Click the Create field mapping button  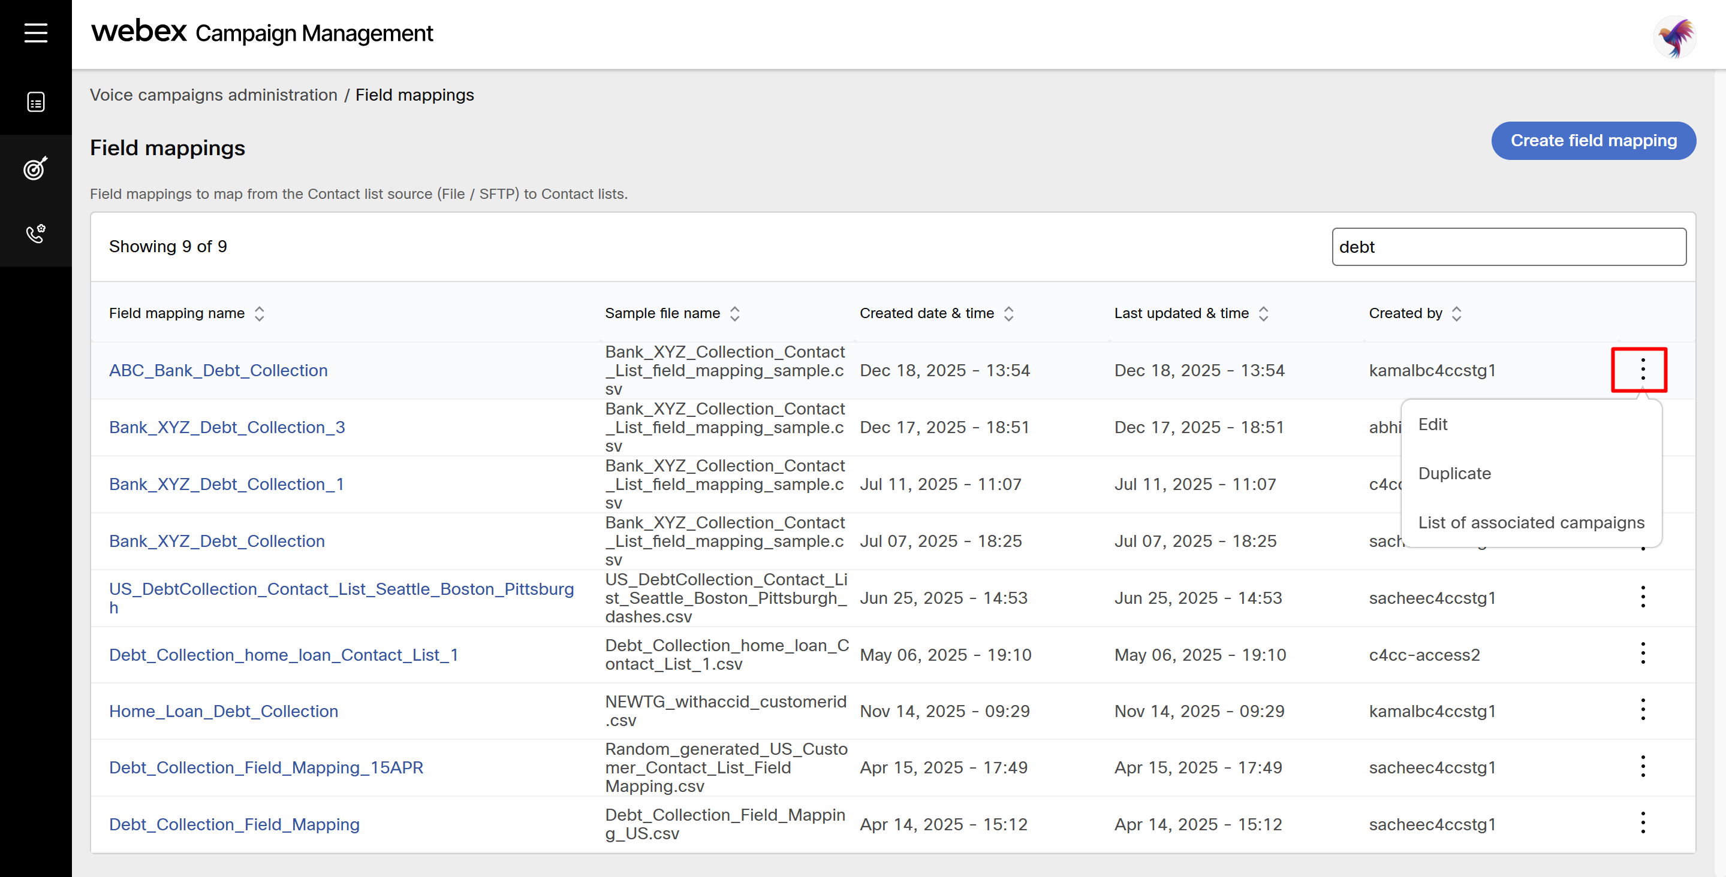[x=1593, y=141]
